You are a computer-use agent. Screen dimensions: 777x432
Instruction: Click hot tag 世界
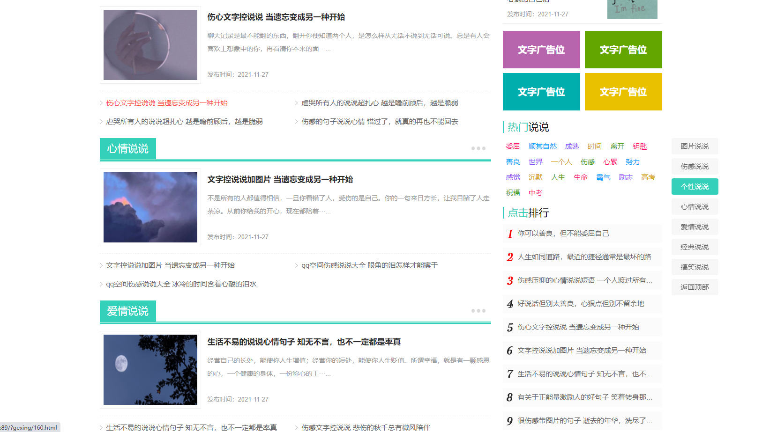[535, 161]
